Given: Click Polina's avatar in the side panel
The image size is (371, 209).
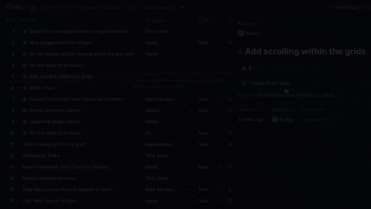Looking at the screenshot, I should point(241,33).
